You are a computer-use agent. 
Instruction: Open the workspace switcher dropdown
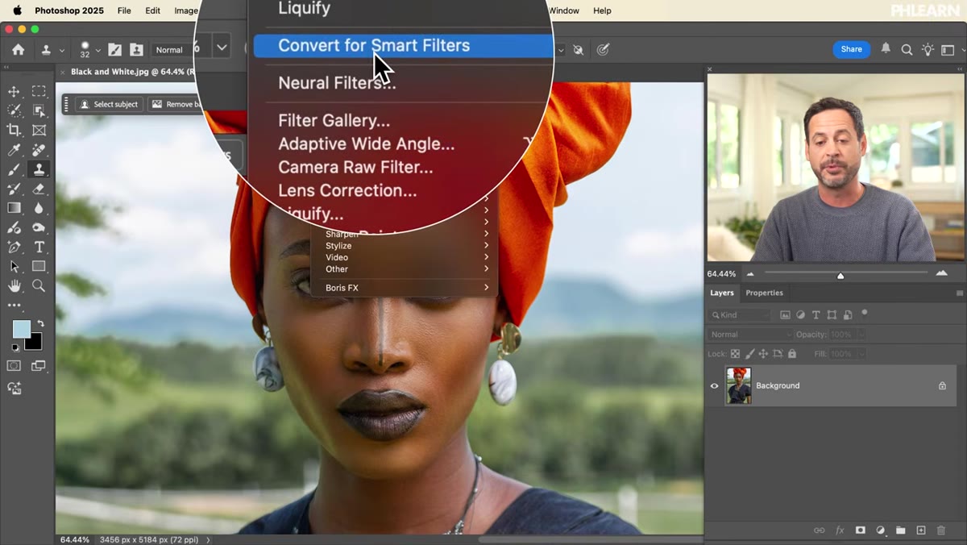coord(952,49)
